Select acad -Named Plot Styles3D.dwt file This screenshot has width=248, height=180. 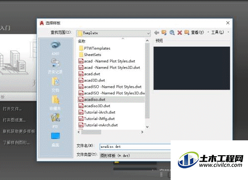click(x=109, y=67)
